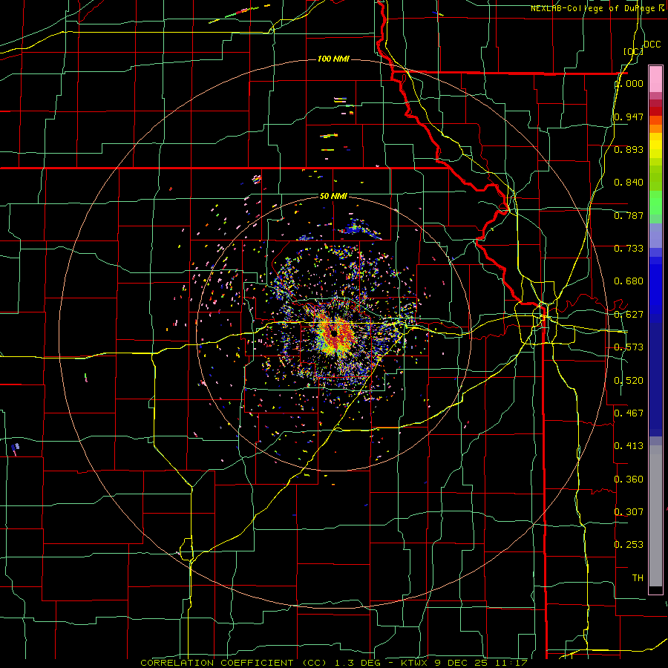
Task: Click the 0.307 color scale value
Action: click(629, 511)
